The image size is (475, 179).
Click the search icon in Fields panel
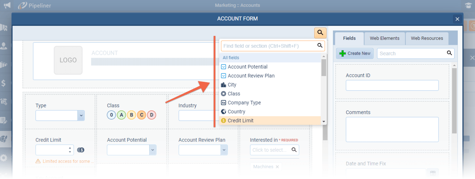[x=449, y=53]
